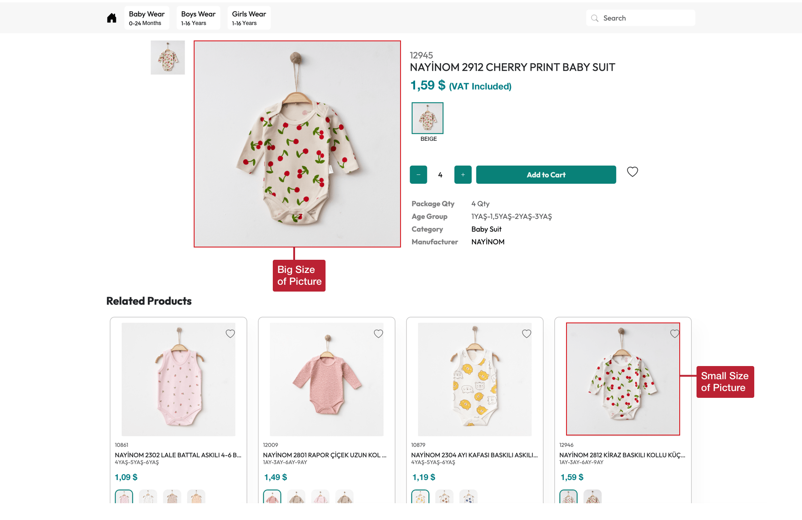Open the Baby Suit category link

(x=486, y=229)
